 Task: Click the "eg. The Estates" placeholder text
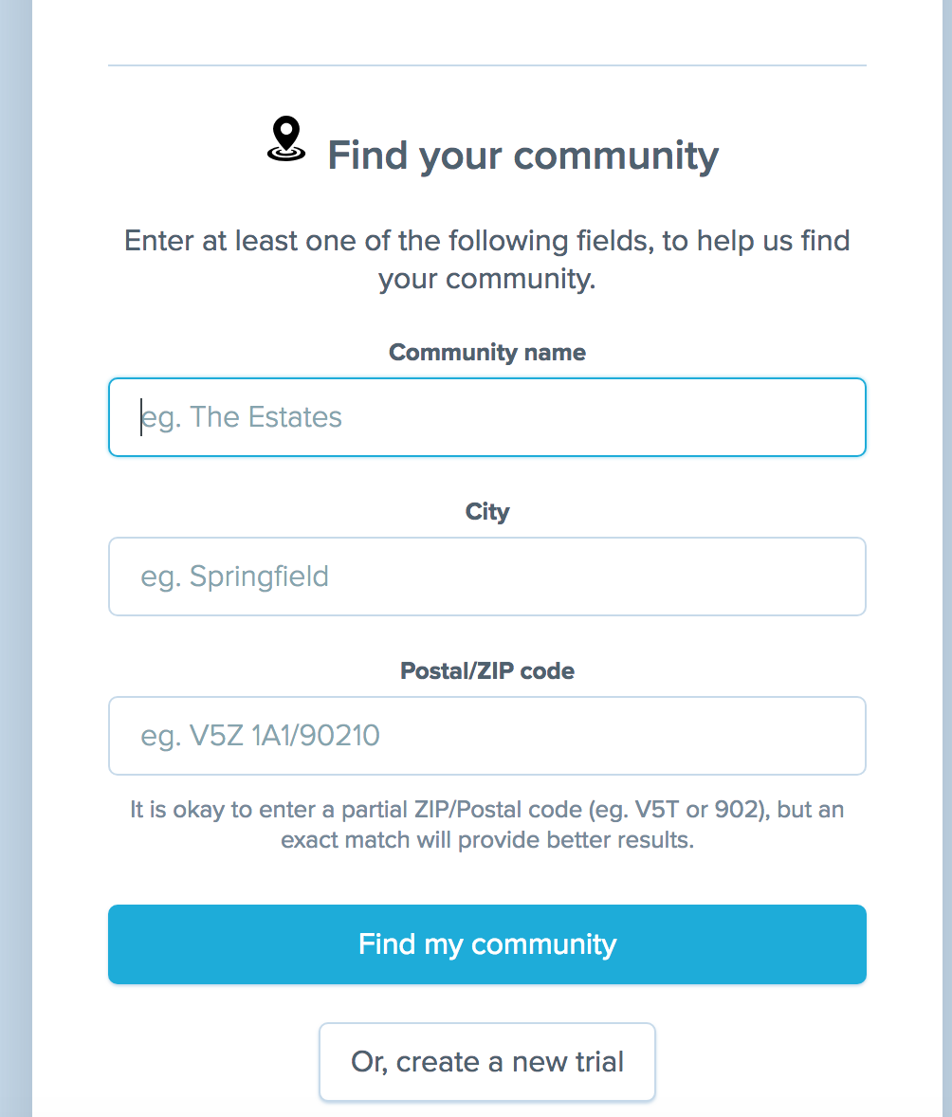242,417
